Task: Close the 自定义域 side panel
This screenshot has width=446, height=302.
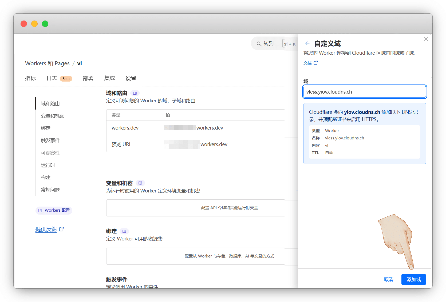Action: pos(426,39)
